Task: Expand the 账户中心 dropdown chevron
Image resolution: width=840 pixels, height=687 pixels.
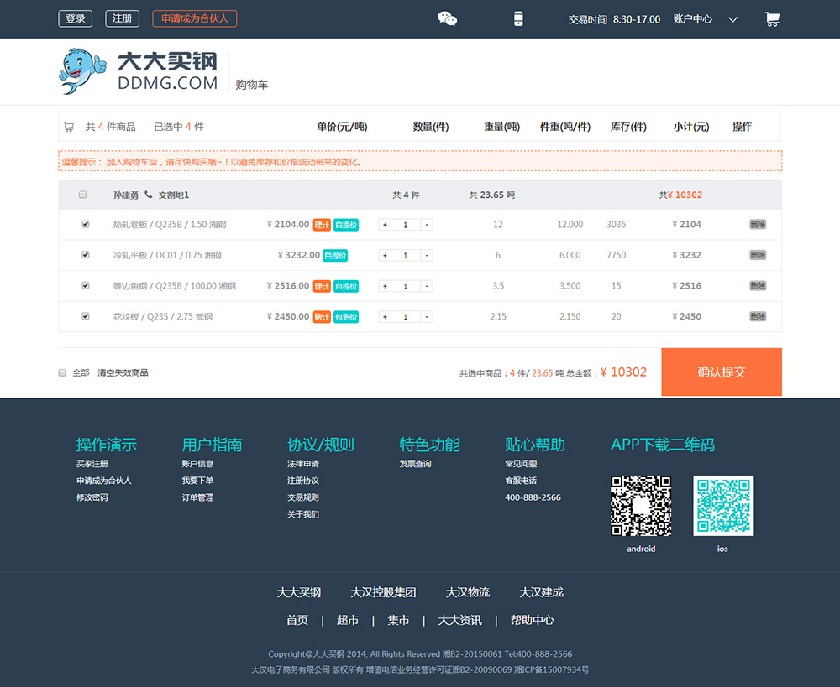Action: pos(732,18)
